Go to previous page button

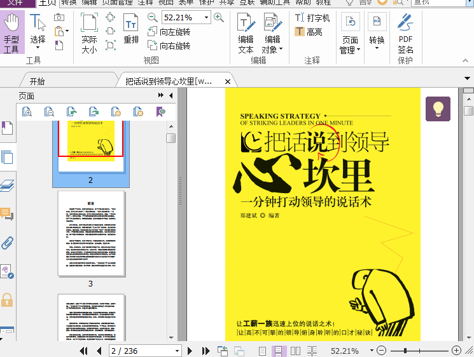[99, 351]
